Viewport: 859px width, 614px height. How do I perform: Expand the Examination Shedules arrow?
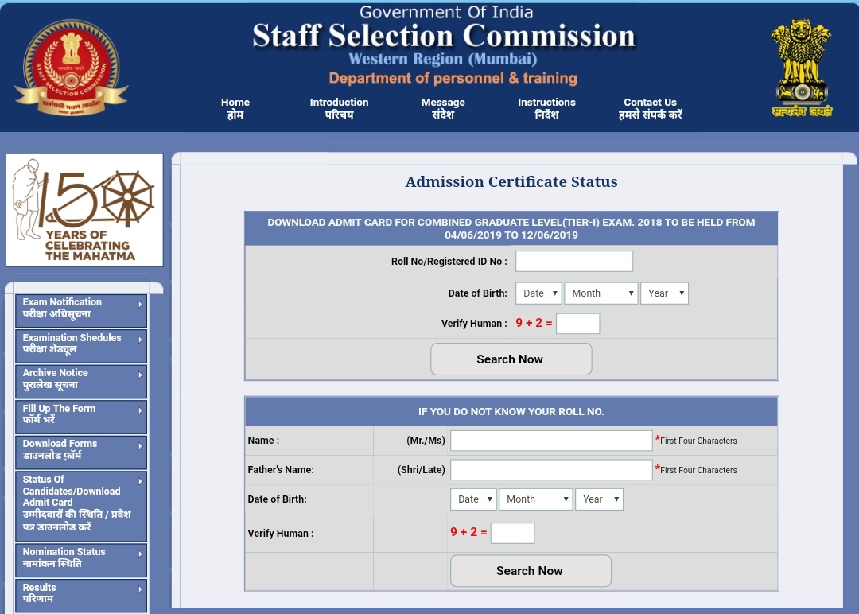[140, 340]
